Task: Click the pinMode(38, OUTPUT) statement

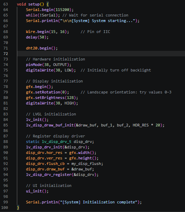Action: click(x=49, y=65)
